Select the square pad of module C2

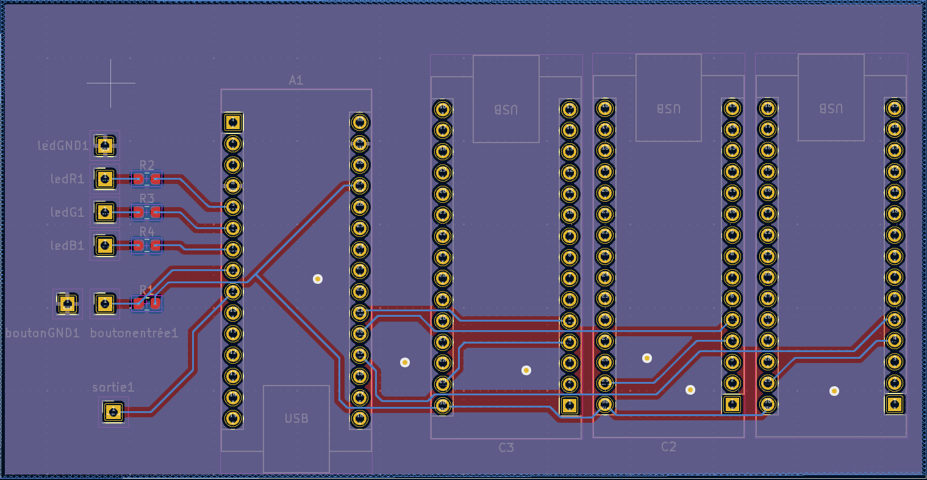[x=731, y=404]
